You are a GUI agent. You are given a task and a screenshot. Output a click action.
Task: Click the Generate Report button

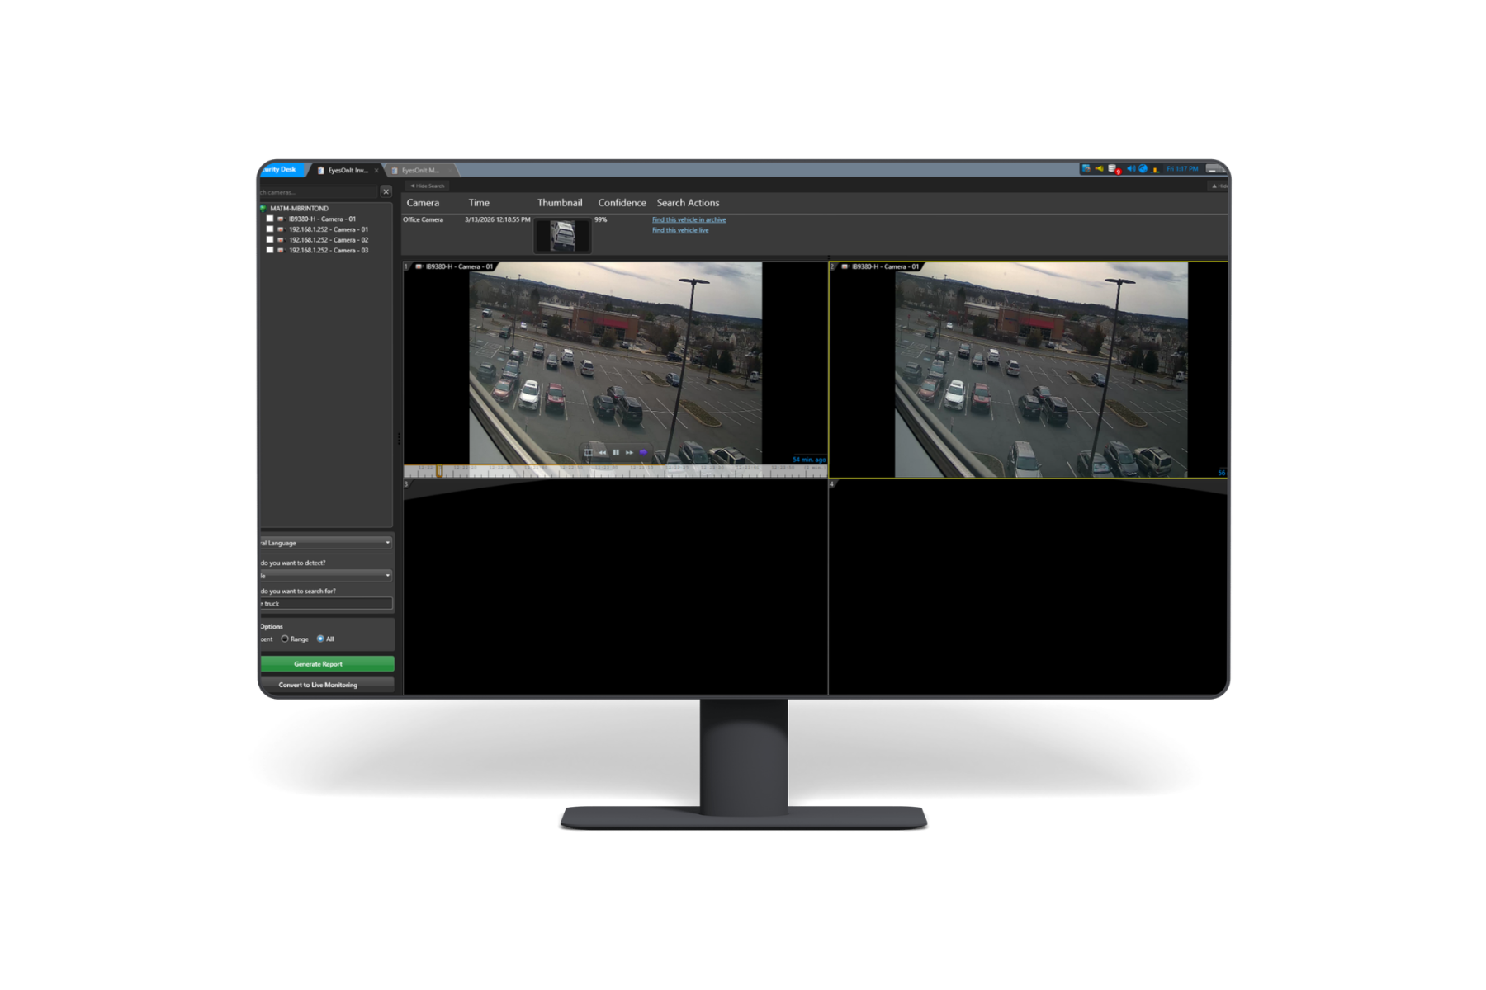(x=327, y=664)
